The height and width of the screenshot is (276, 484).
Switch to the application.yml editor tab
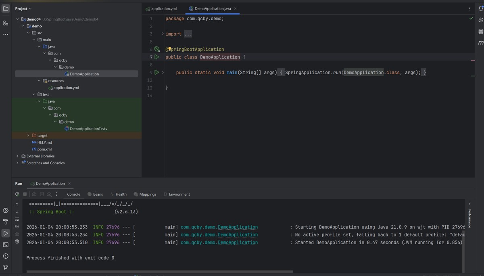(x=161, y=8)
